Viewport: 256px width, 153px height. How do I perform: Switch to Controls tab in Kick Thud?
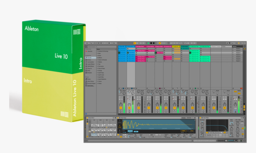point(189,118)
